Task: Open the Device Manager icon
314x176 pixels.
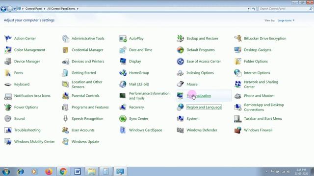Action: [x=8, y=61]
